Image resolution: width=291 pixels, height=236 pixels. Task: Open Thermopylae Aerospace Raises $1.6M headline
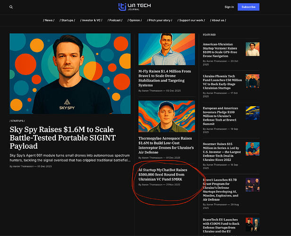[x=166, y=145]
